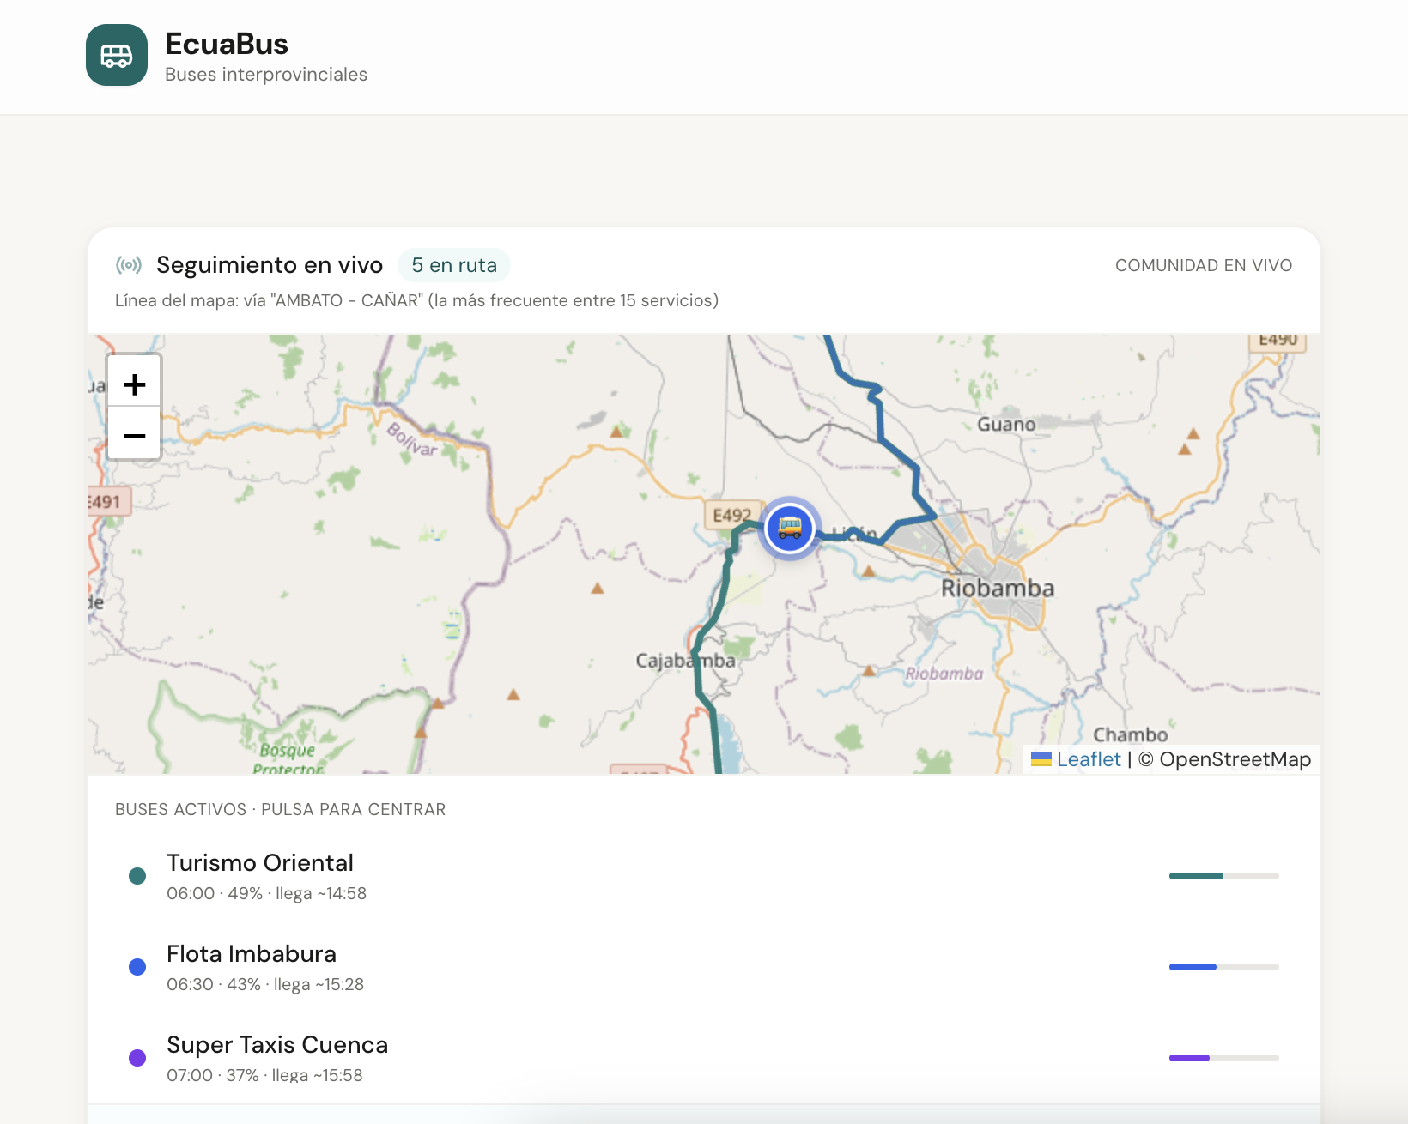Click Super Taxis Cuenca progress bar
The image size is (1408, 1124).
1224,1058
